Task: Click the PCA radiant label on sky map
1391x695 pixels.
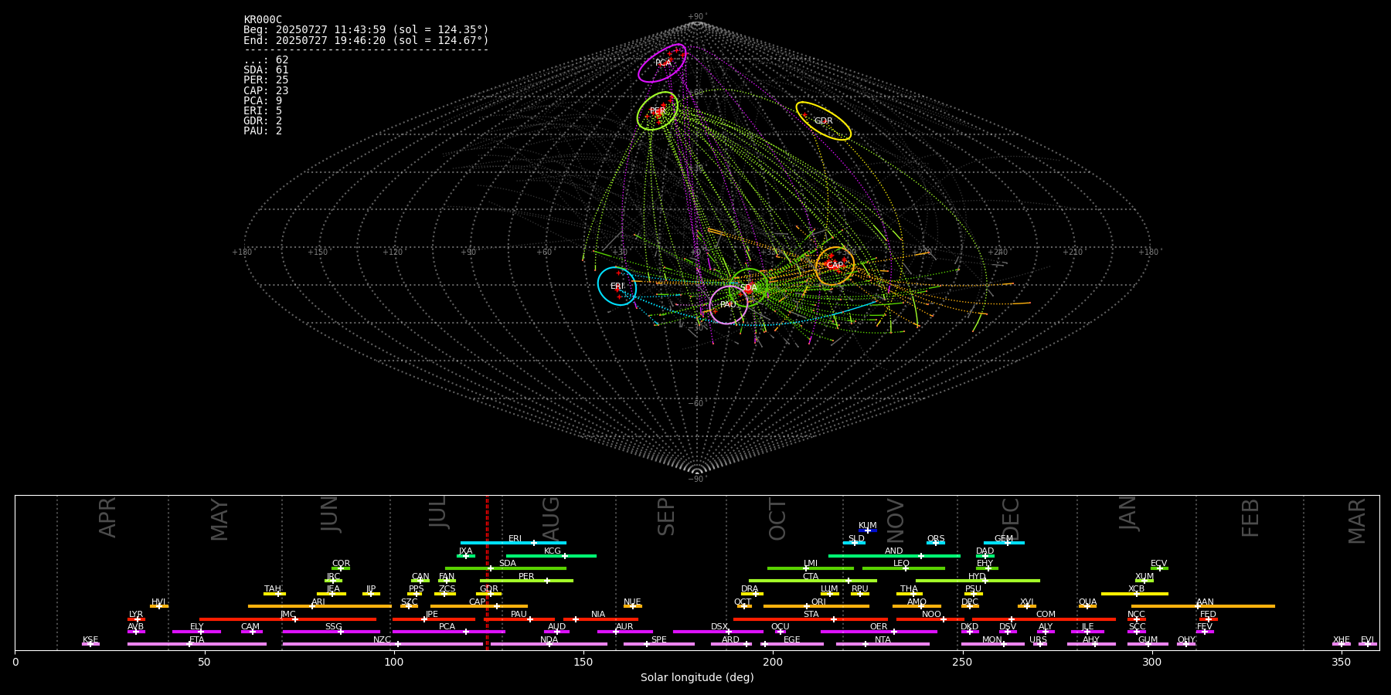Action: coord(663,63)
